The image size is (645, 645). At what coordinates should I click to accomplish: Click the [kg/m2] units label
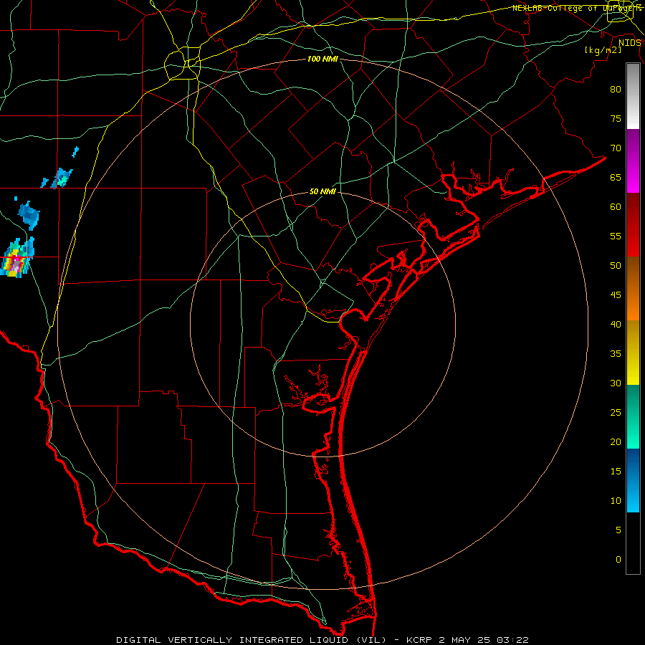(603, 49)
